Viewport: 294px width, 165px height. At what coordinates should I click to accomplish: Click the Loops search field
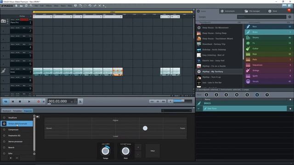coord(262,17)
